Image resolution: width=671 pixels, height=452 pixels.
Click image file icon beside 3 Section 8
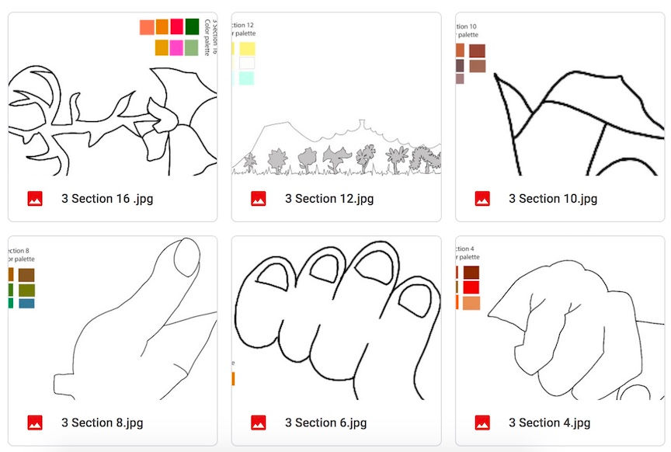pos(35,422)
